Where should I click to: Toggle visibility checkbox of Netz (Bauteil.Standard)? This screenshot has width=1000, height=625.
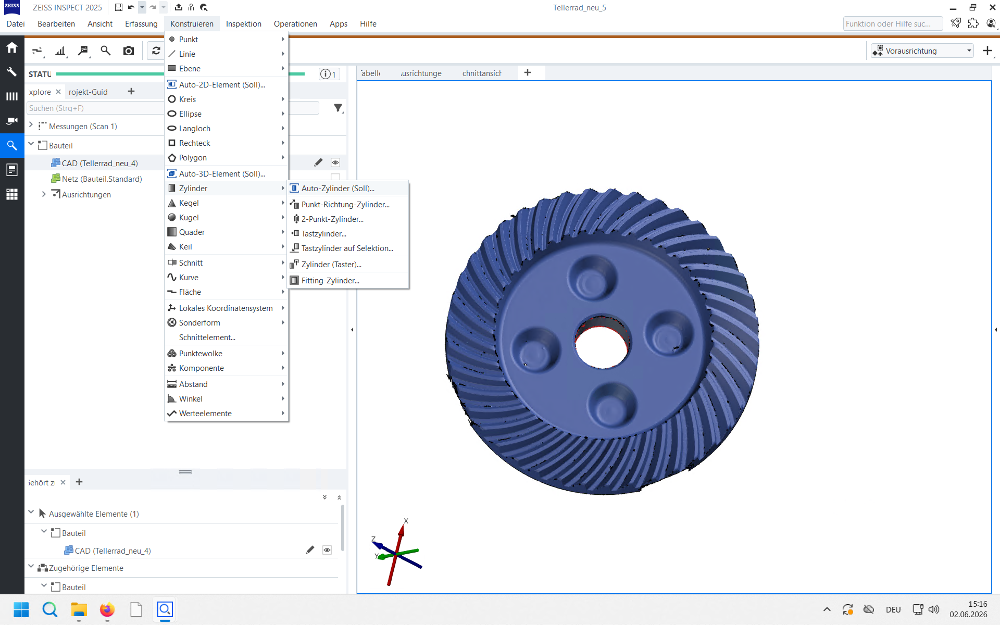click(335, 178)
